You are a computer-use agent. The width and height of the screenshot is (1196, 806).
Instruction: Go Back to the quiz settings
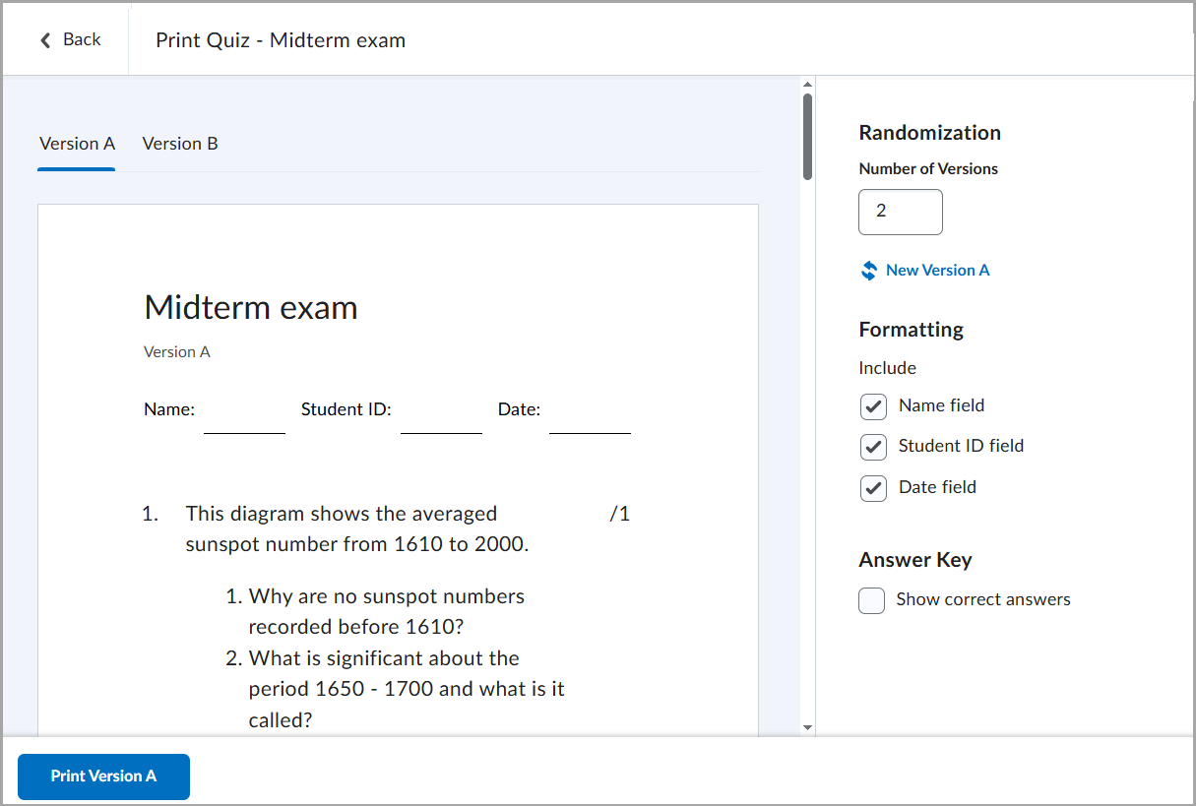click(71, 38)
